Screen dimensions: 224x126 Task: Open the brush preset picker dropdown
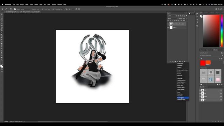11,9
